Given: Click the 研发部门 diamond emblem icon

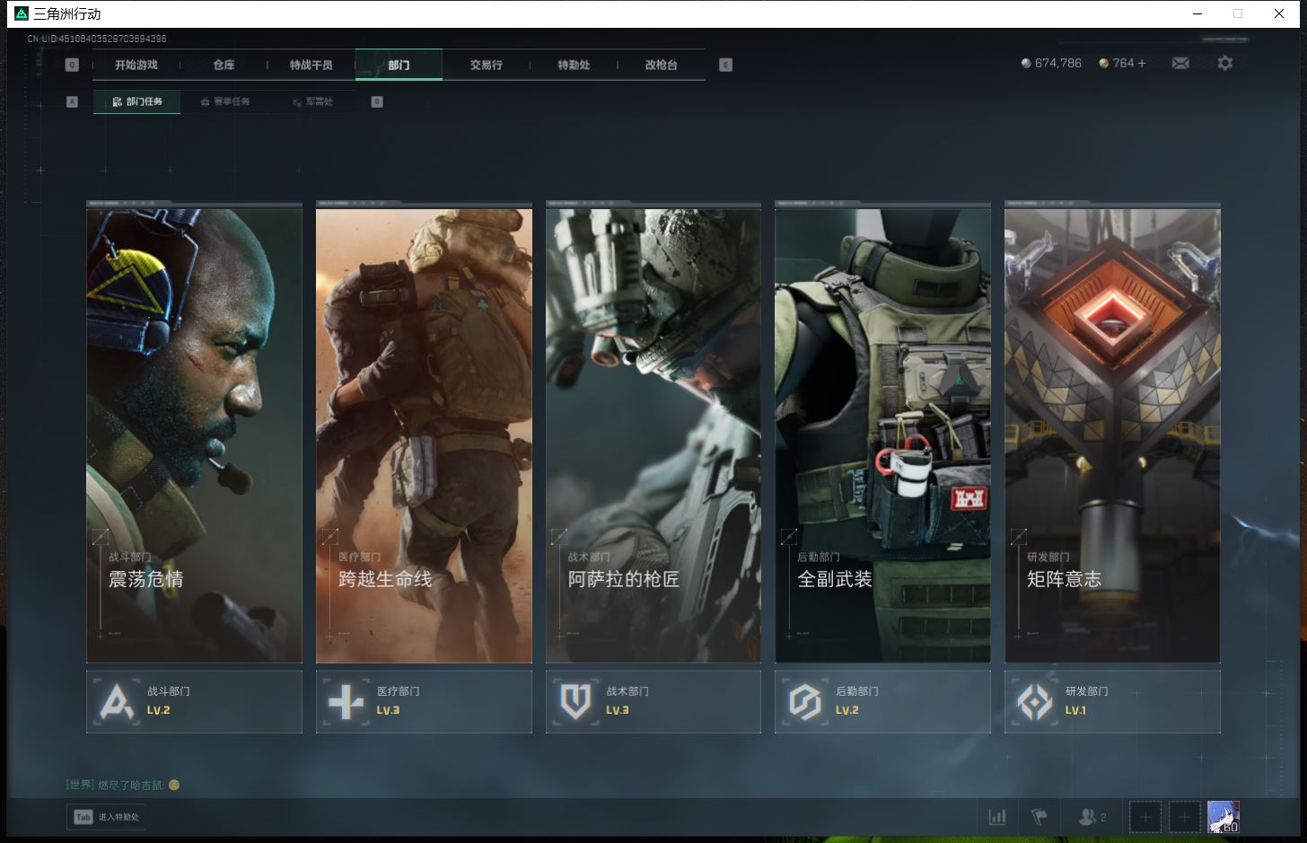Looking at the screenshot, I should click(x=1035, y=702).
